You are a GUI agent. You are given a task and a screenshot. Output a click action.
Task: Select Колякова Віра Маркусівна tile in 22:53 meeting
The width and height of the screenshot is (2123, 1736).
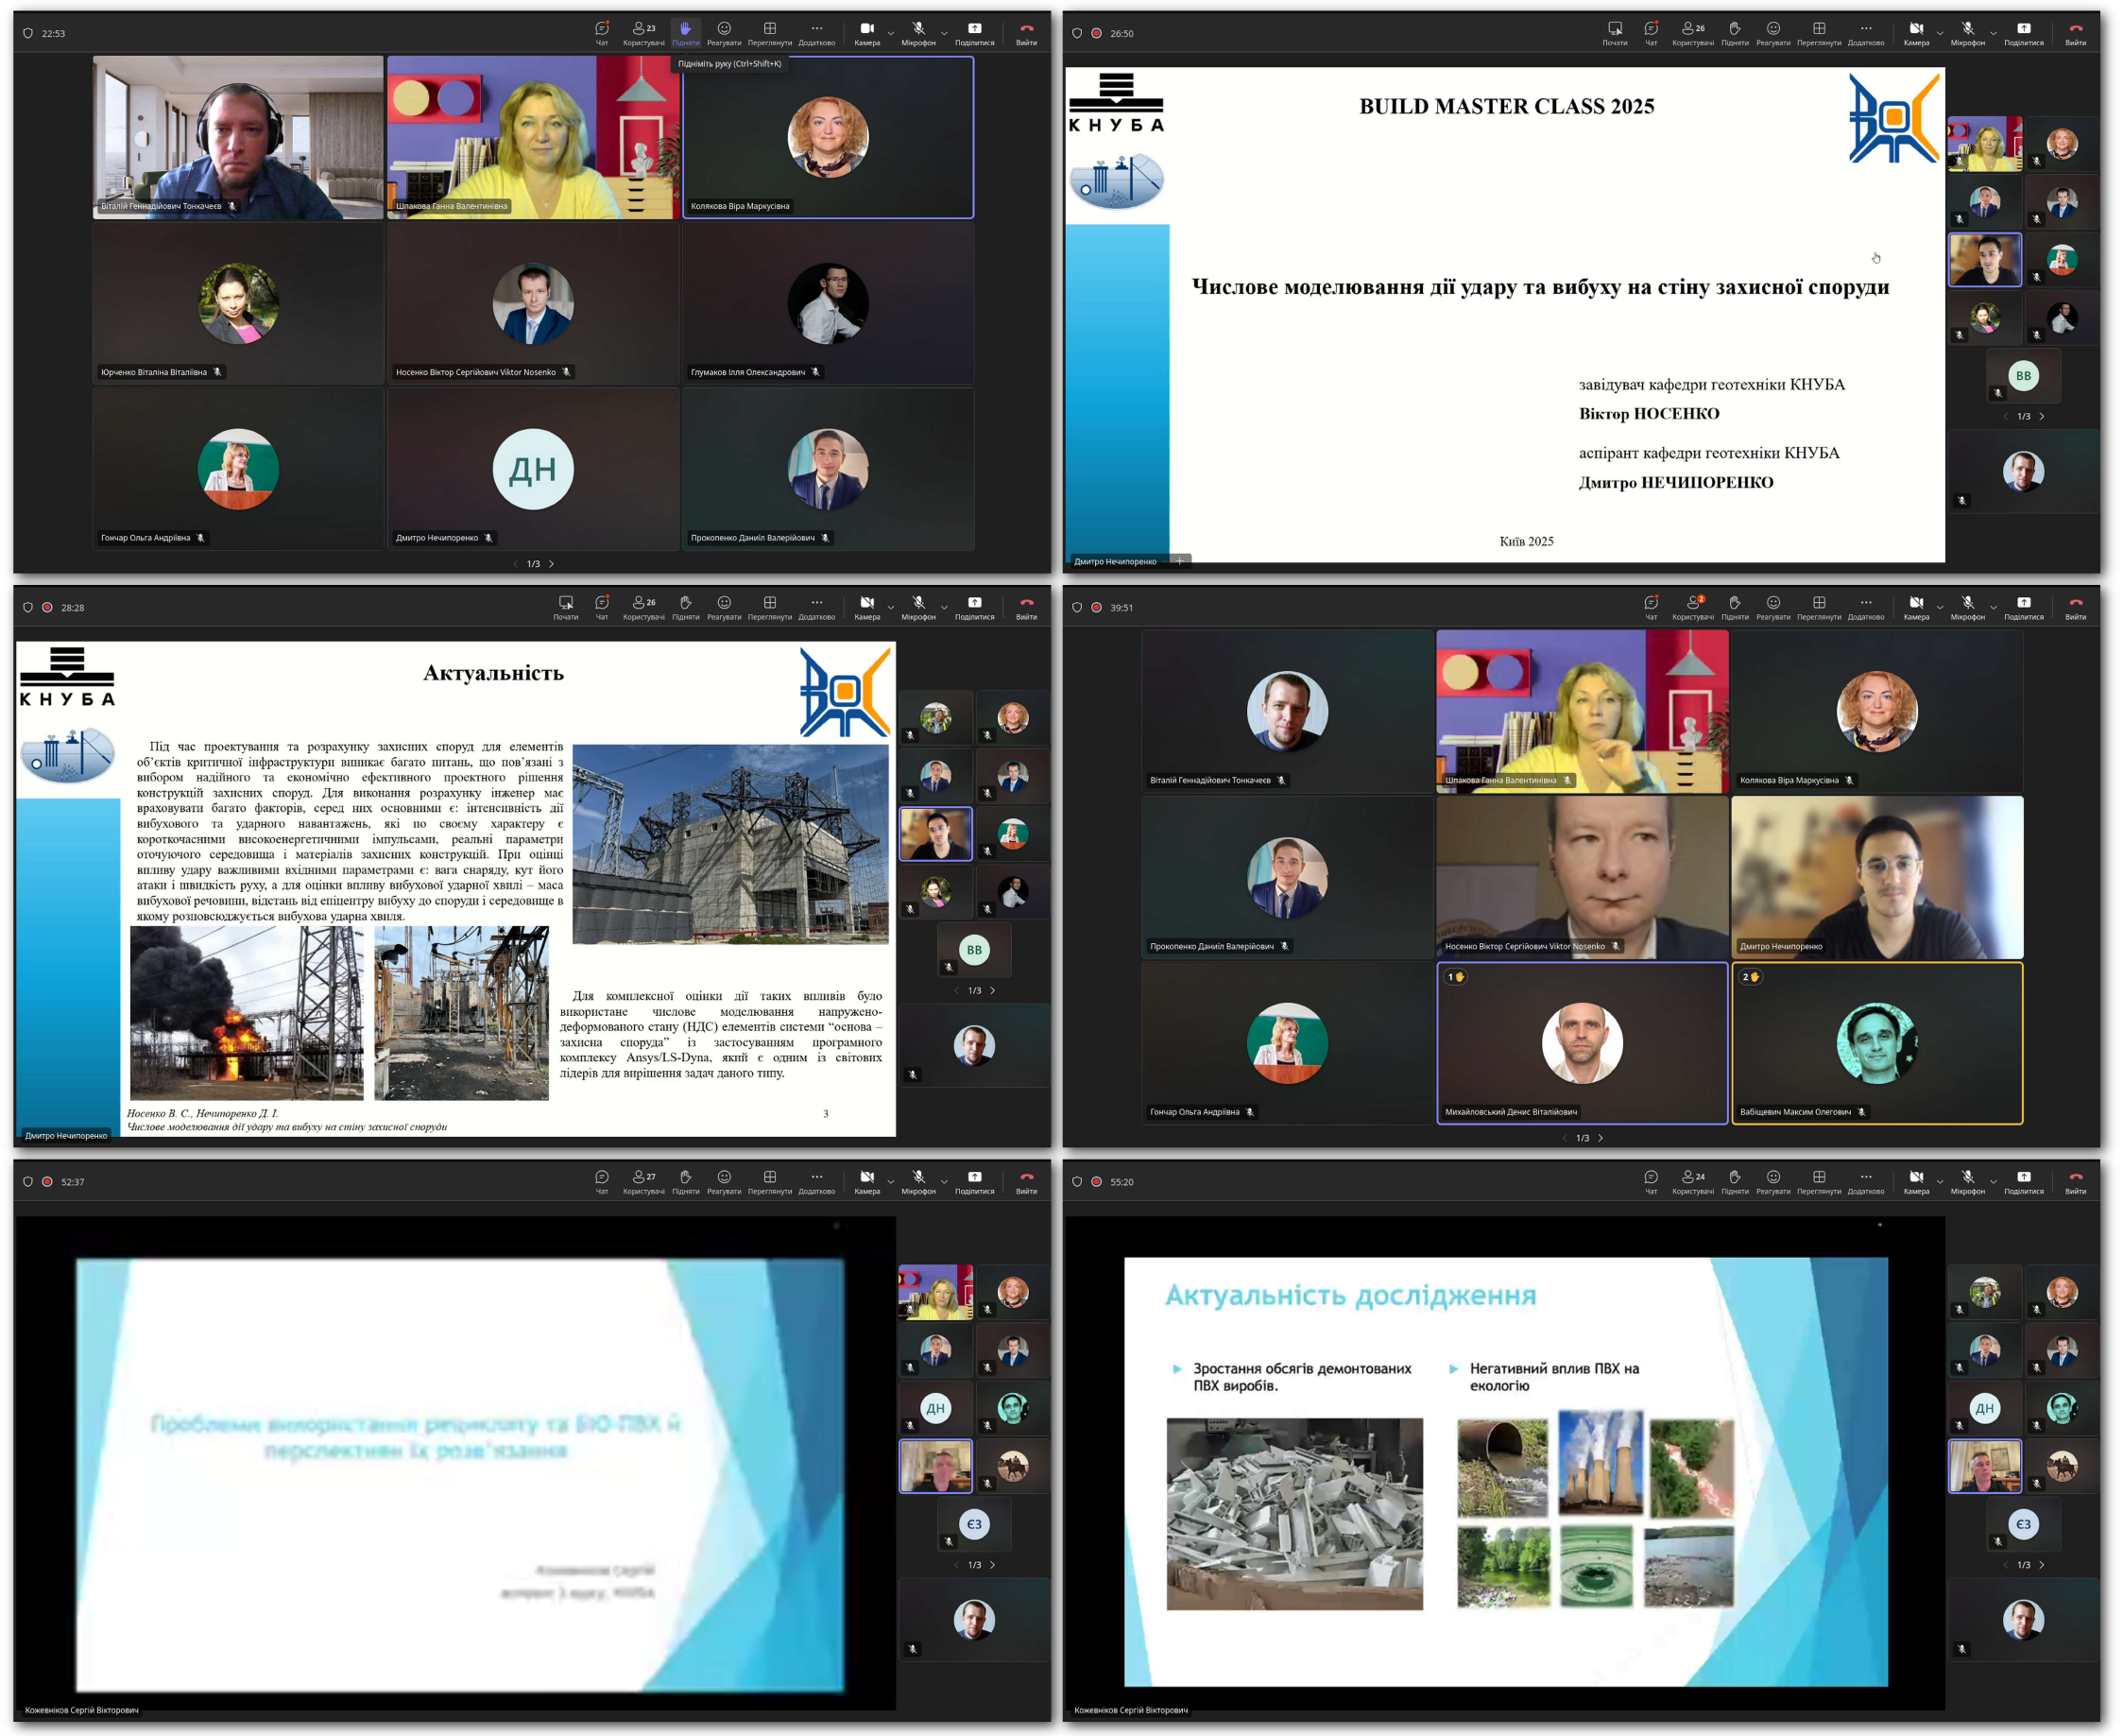(x=828, y=137)
